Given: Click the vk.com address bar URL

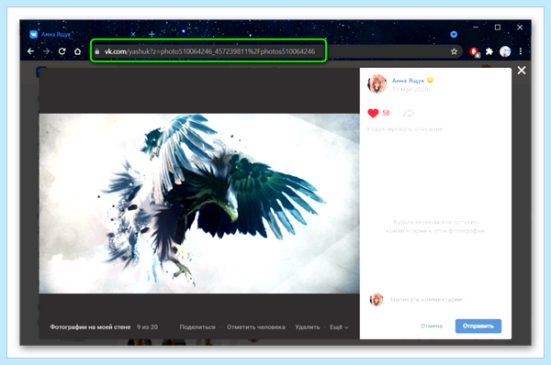Looking at the screenshot, I should 209,51.
